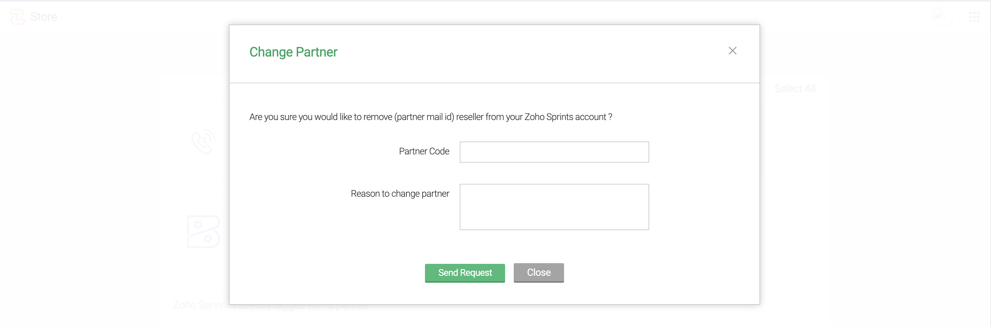
Task: Click inside the Reason to change partner box
Action: tap(554, 207)
